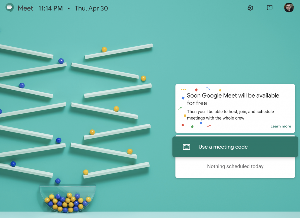Click the 11:14 PM clock in the header
Image resolution: width=300 pixels, height=218 pixels.
(x=51, y=8)
